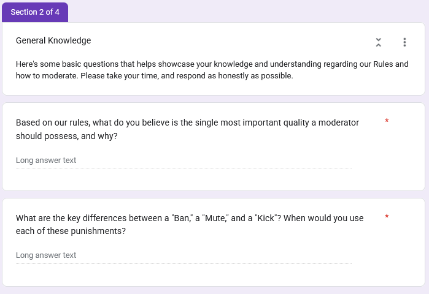Viewport: 429px width, 294px height.
Task: Open the section's three-dot options menu
Action: tap(404, 42)
